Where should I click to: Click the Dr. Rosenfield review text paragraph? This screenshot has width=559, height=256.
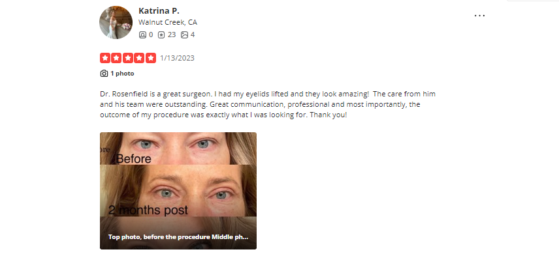pos(268,104)
